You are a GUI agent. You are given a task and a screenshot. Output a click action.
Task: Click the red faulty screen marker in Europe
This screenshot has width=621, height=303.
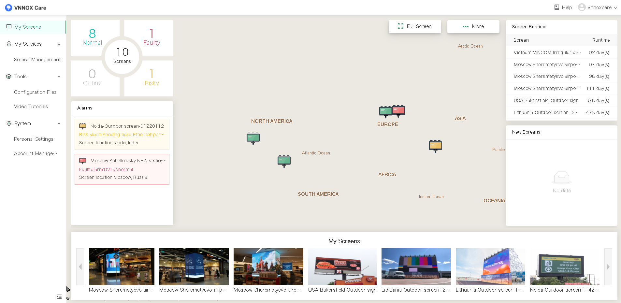pyautogui.click(x=399, y=110)
